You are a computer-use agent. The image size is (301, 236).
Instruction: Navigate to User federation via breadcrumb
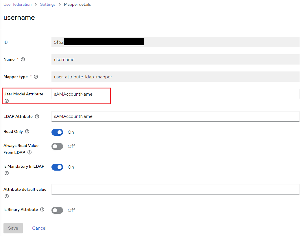click(17, 4)
